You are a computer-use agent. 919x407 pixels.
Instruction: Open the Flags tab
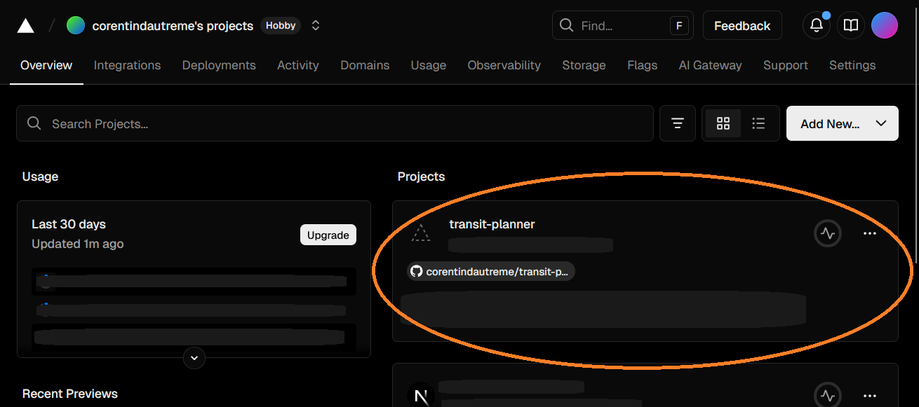click(x=643, y=65)
